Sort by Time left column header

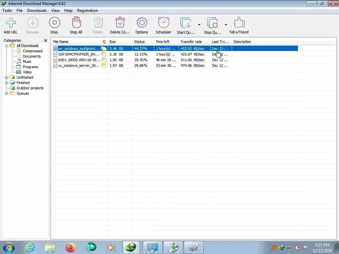pos(167,42)
